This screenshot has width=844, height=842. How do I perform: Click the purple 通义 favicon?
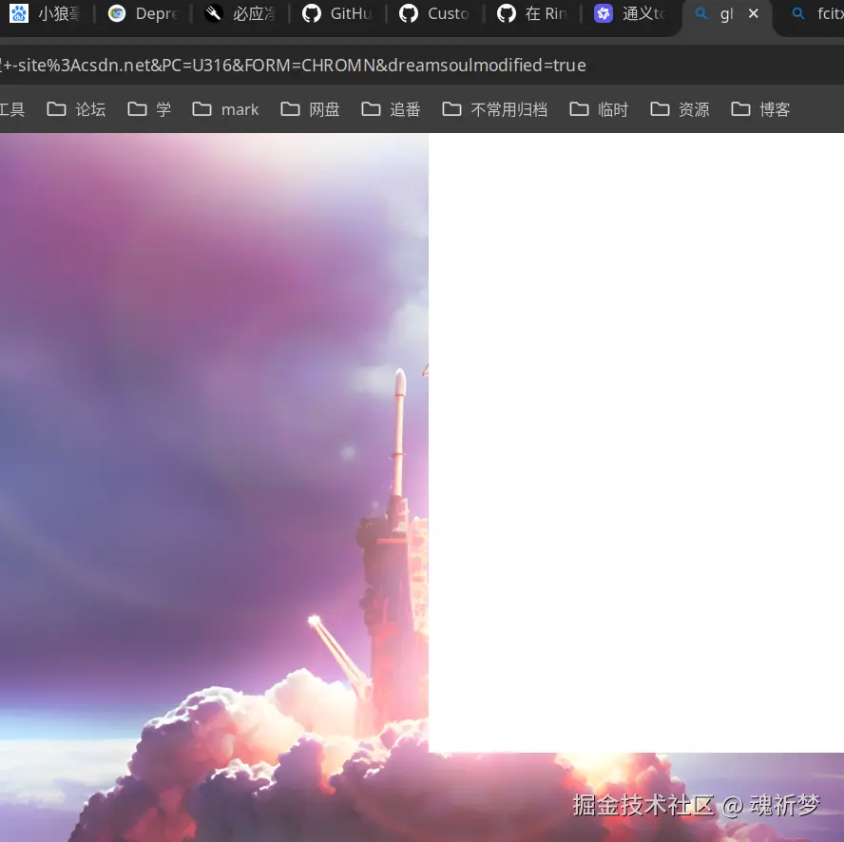604,13
